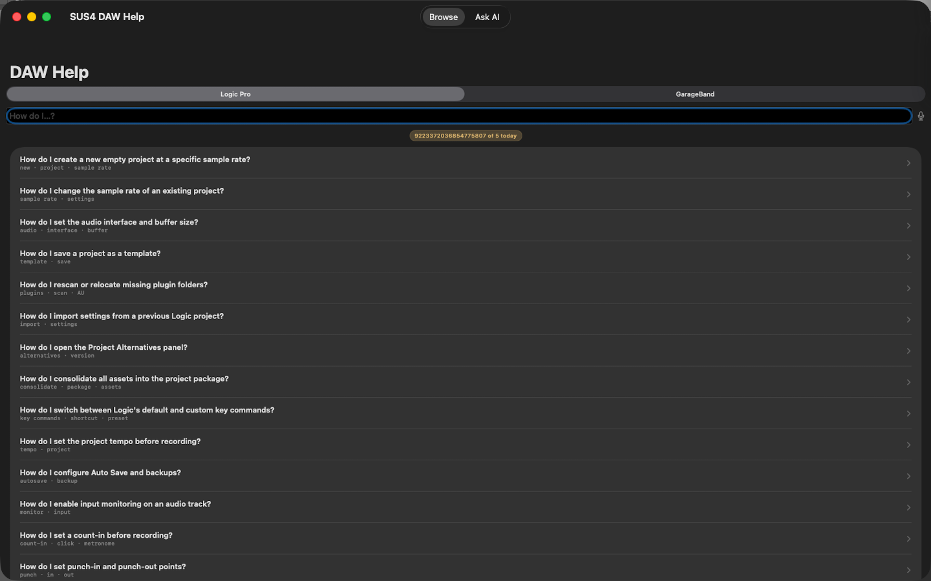The image size is (931, 581).
Task: Open chevron for create new empty project
Action: [908, 163]
